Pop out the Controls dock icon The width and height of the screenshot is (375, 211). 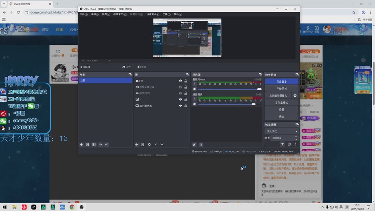(297, 75)
